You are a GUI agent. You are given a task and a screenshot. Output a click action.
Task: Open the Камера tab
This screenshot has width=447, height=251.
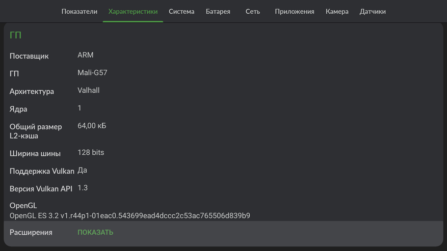click(337, 11)
